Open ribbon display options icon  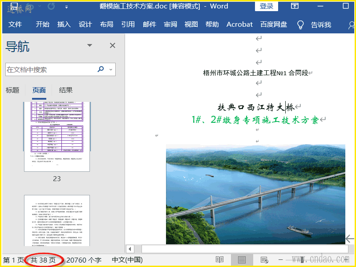295,6
